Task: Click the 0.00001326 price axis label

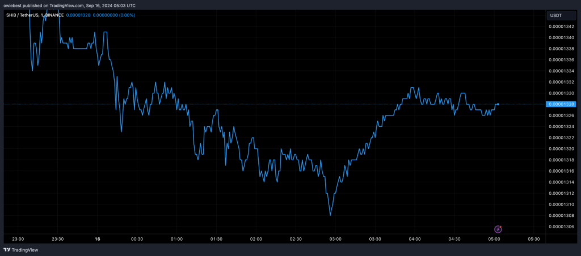Action: [561, 116]
